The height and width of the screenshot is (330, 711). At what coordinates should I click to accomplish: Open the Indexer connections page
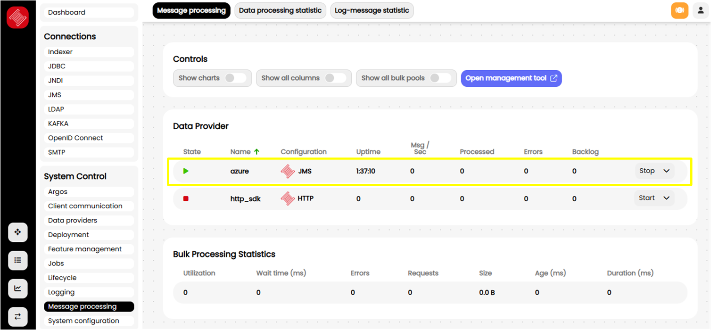tap(89, 52)
